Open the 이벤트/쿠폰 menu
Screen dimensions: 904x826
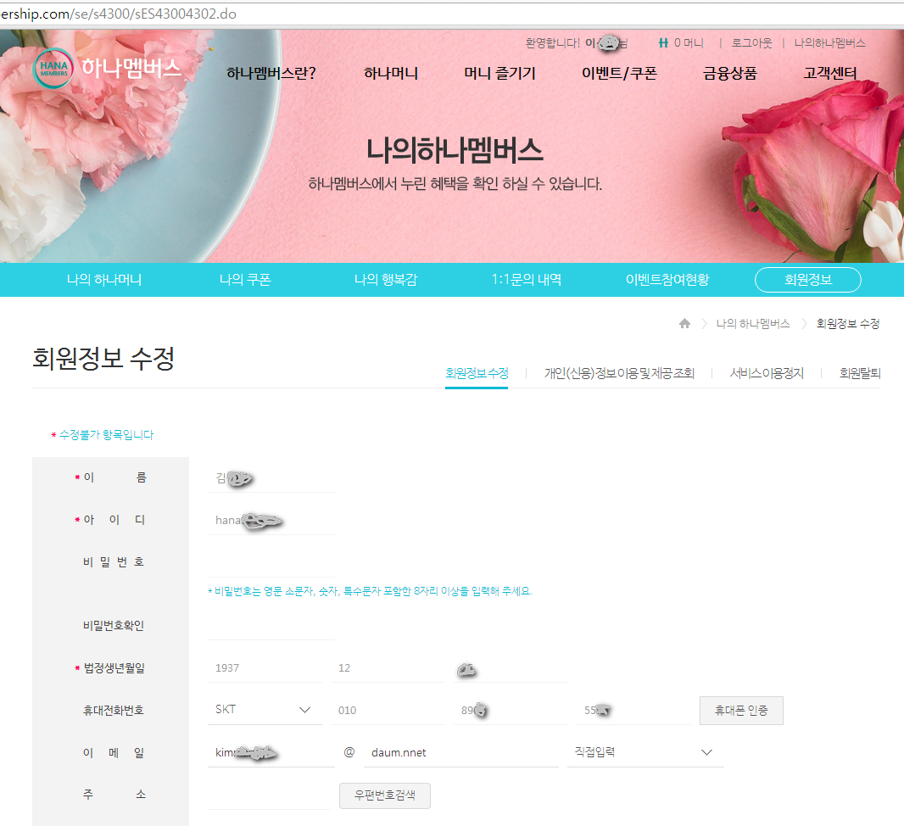(x=619, y=74)
